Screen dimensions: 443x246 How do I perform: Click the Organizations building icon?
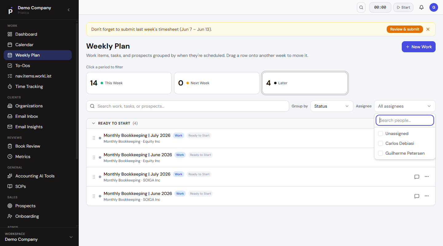(10, 106)
